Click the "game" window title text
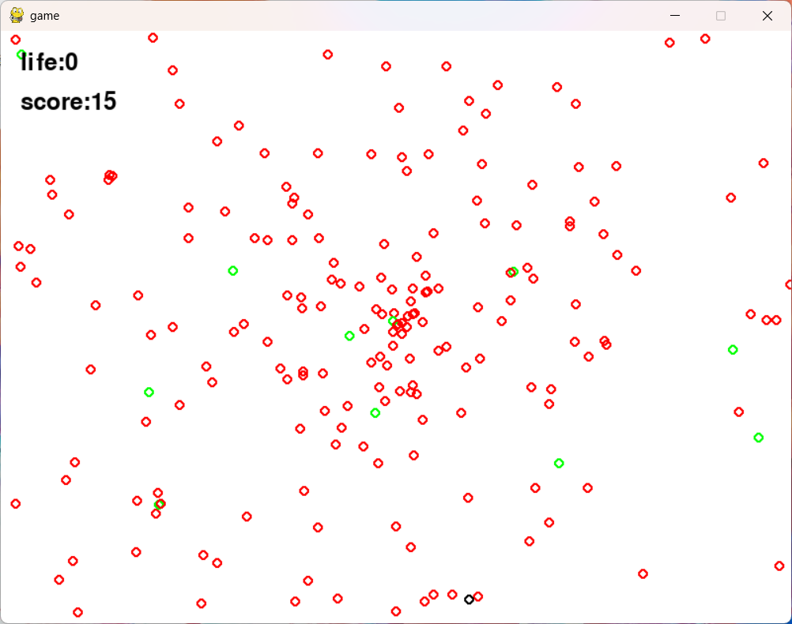The image size is (792, 624). pyautogui.click(x=44, y=16)
